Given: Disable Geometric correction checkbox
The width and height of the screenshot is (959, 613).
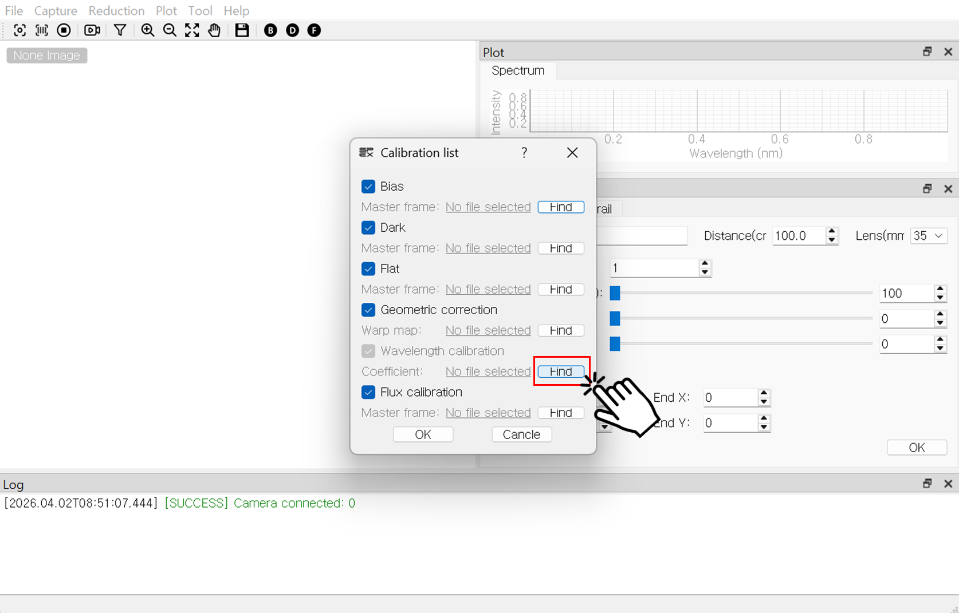Looking at the screenshot, I should [x=368, y=310].
